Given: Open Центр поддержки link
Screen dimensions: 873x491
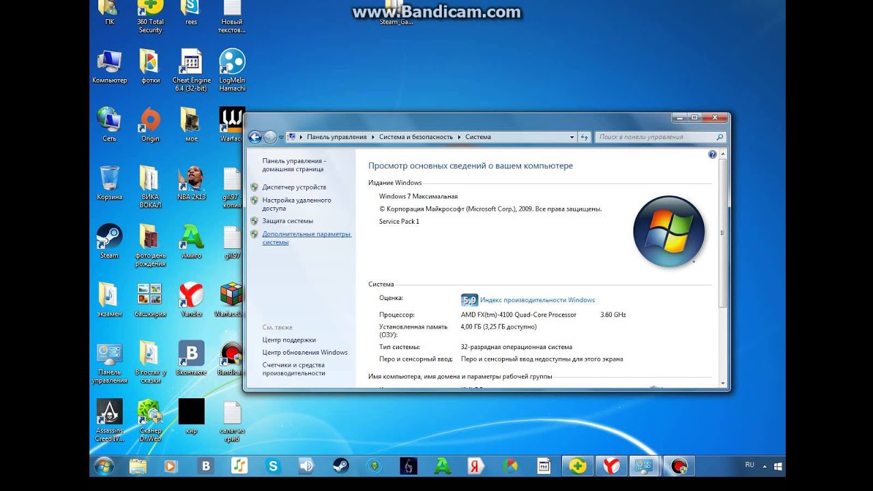Looking at the screenshot, I should point(289,340).
